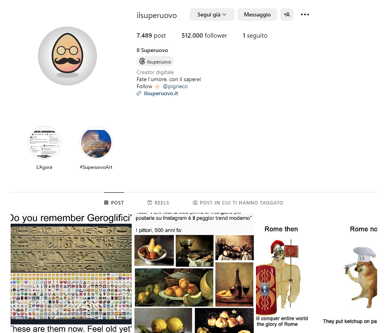This screenshot has height=333, width=392.
Task: Expand the Segui già dropdown
Action: tap(212, 14)
